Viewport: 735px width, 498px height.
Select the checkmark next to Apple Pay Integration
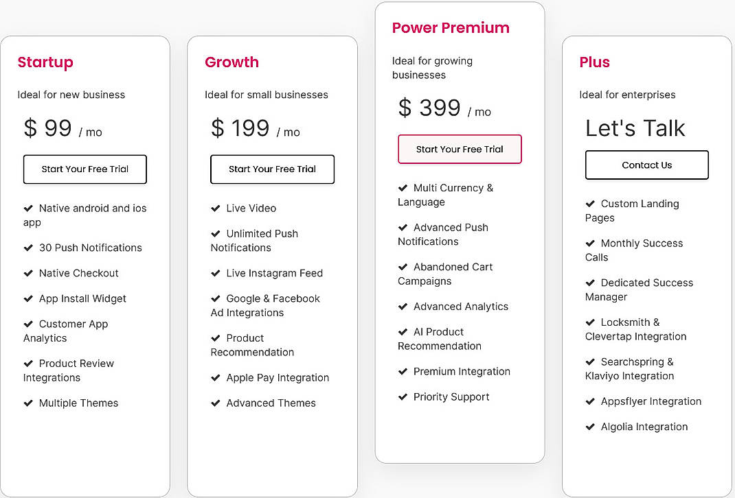point(216,378)
